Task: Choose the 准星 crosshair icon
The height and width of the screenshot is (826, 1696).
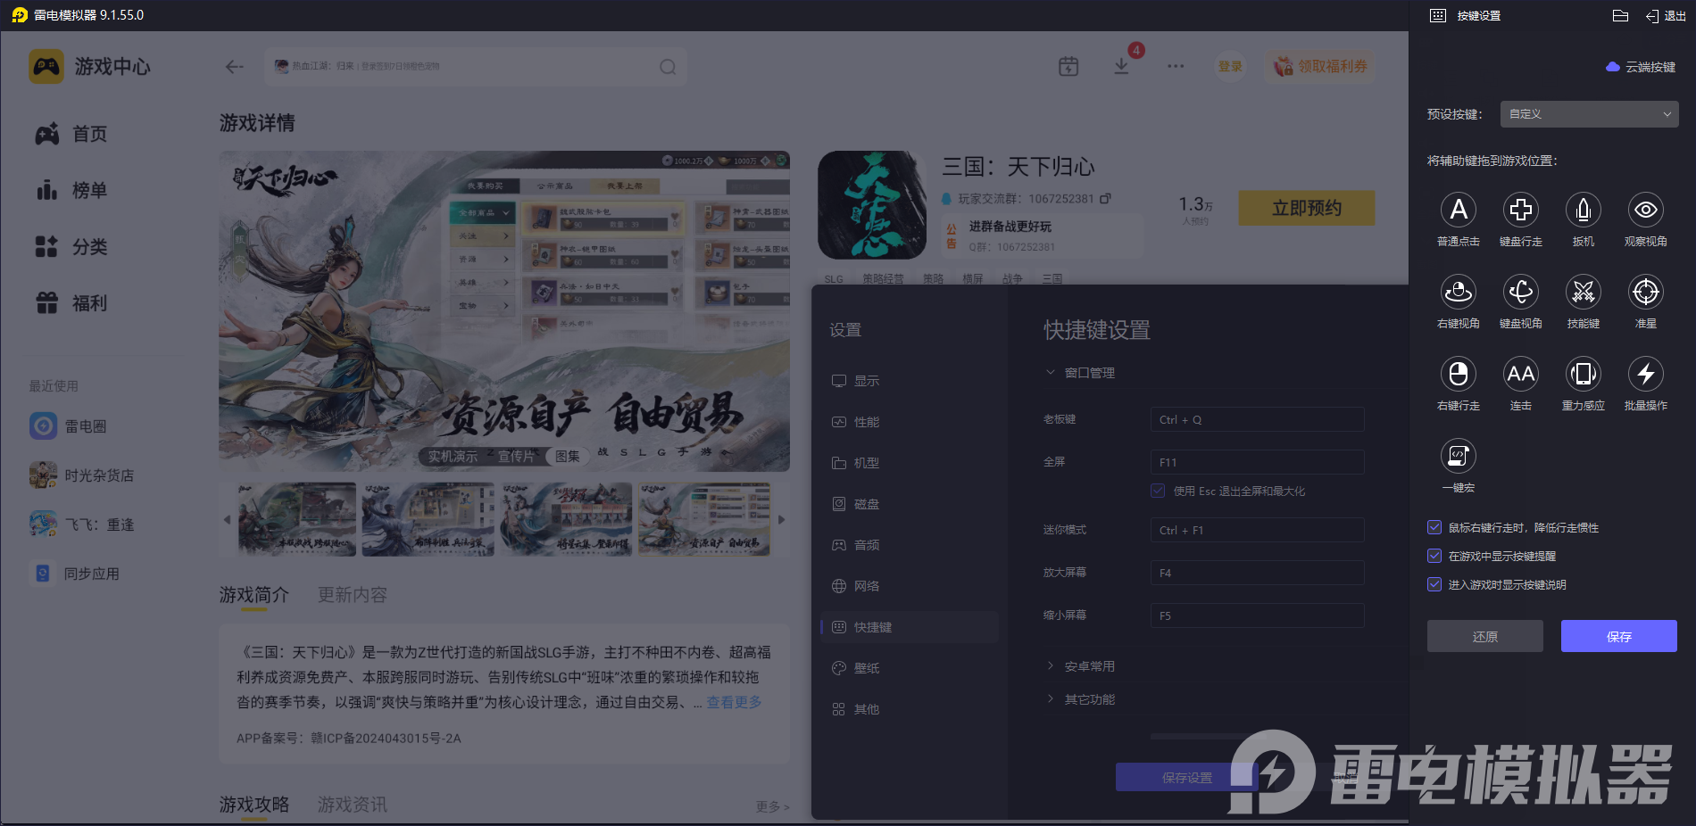Action: coord(1645,293)
